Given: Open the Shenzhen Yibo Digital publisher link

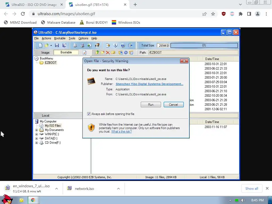Looking at the screenshot, I should click(x=149, y=84).
